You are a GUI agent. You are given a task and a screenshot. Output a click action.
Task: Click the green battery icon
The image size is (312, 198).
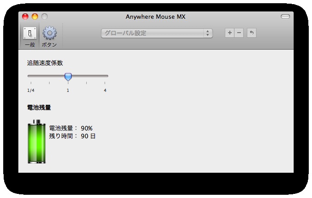(37, 141)
